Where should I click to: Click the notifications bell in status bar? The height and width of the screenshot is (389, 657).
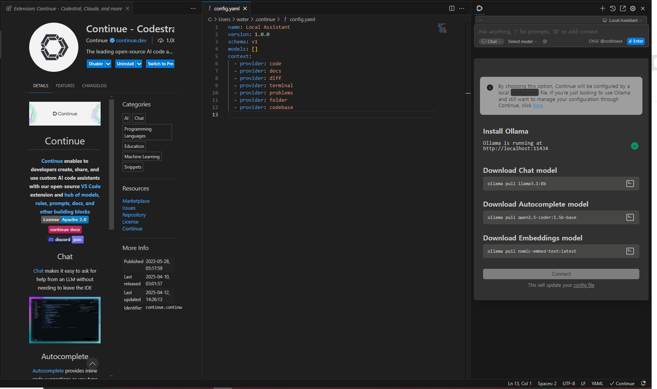click(644, 383)
